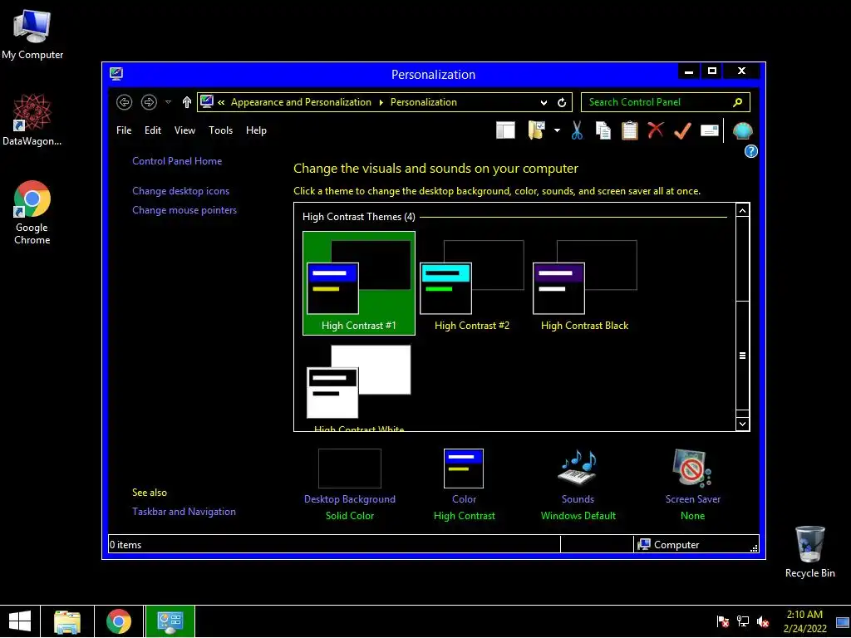Open the Windows Start button

pyautogui.click(x=20, y=621)
